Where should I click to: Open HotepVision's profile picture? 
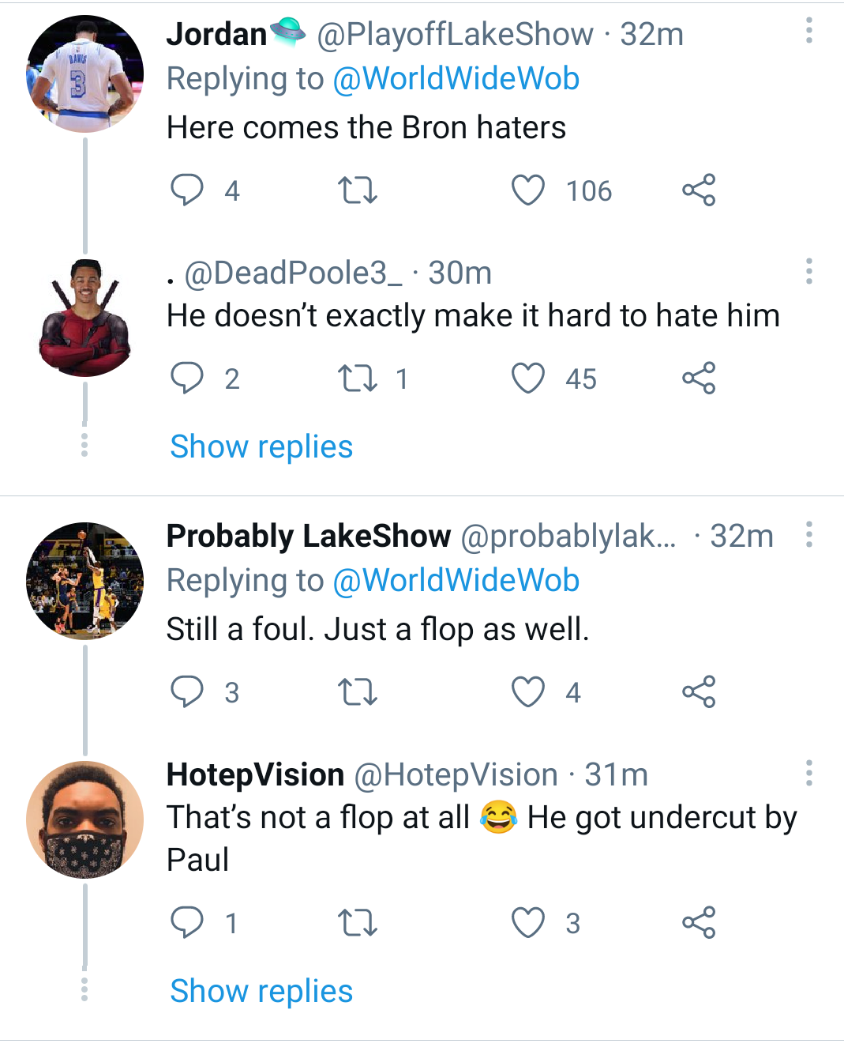click(85, 819)
